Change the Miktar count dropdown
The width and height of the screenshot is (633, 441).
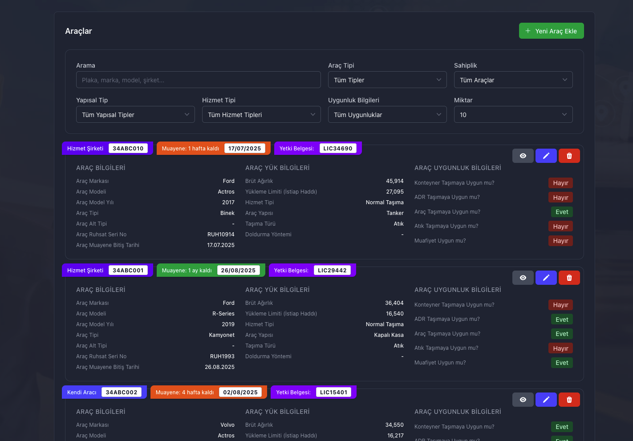(x=513, y=115)
